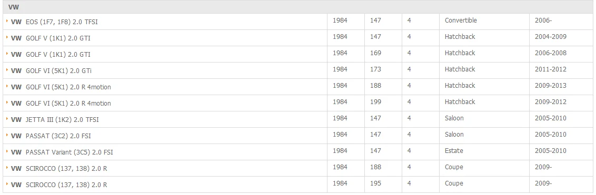The width and height of the screenshot is (596, 195).
Task: Open the GOLF VI (5K1) 2.0 GTi link
Action: pyautogui.click(x=51, y=71)
